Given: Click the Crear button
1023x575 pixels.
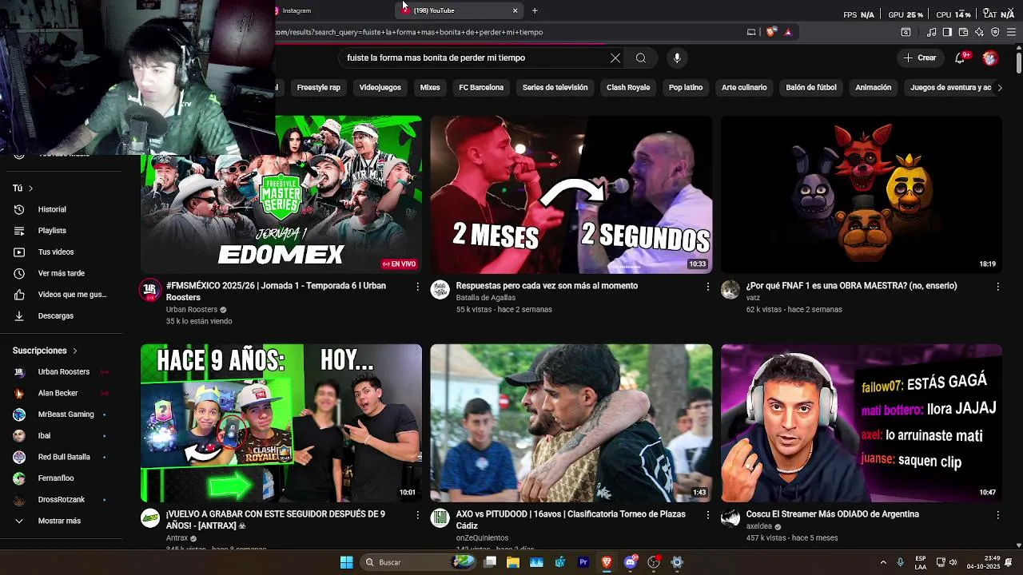Looking at the screenshot, I should (x=920, y=57).
